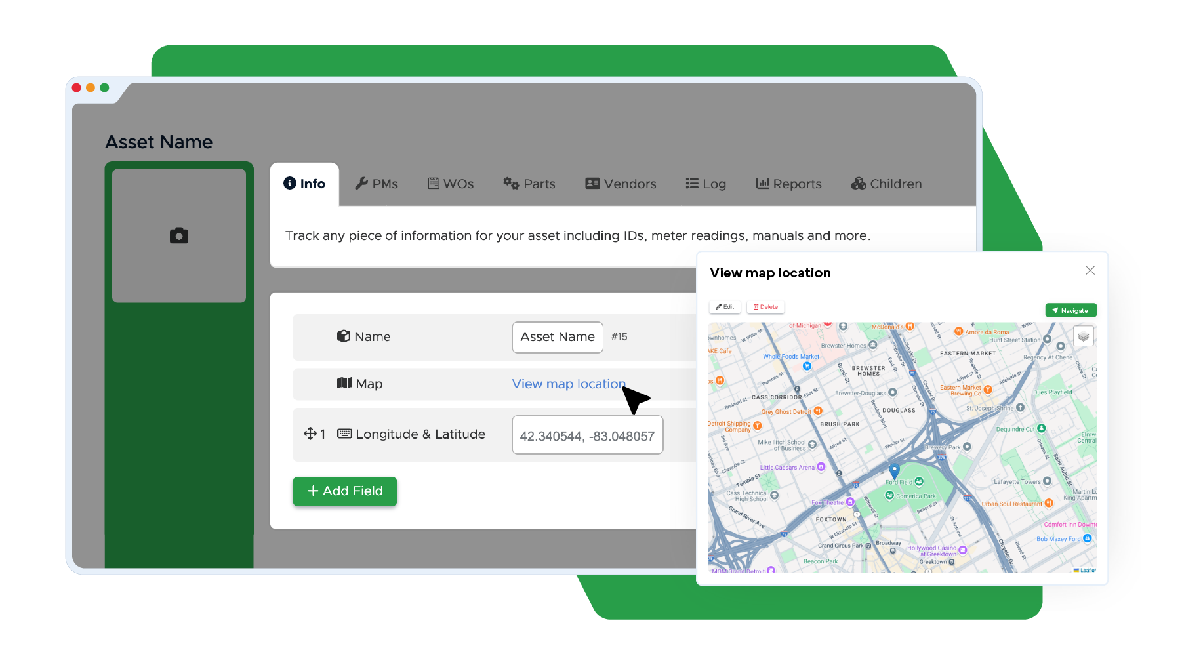Click the gears icon on the Parts tab

511,184
